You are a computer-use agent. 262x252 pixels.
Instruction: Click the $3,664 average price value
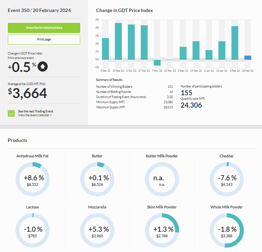click(x=27, y=93)
